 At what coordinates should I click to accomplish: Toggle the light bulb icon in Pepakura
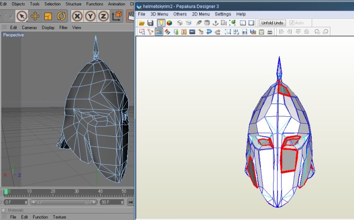pos(161,23)
